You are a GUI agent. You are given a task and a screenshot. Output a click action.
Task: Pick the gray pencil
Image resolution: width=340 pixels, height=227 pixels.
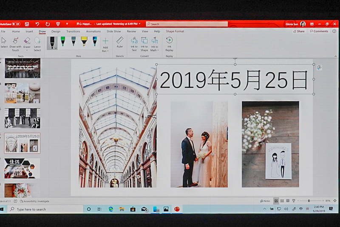(x=74, y=41)
